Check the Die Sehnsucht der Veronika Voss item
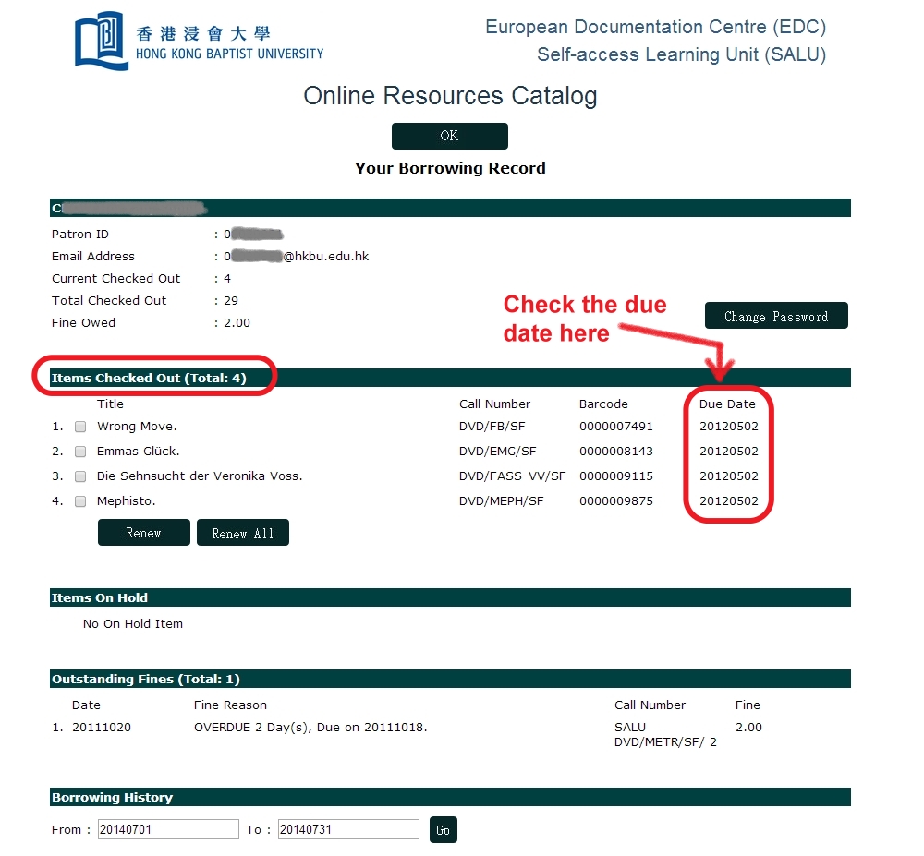The height and width of the screenshot is (856, 924). click(80, 476)
